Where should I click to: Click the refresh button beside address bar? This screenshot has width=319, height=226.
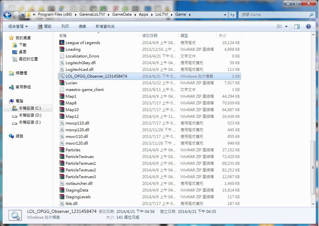click(232, 15)
